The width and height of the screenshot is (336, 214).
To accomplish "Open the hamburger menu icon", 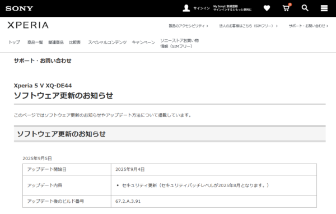I will click(x=324, y=8).
